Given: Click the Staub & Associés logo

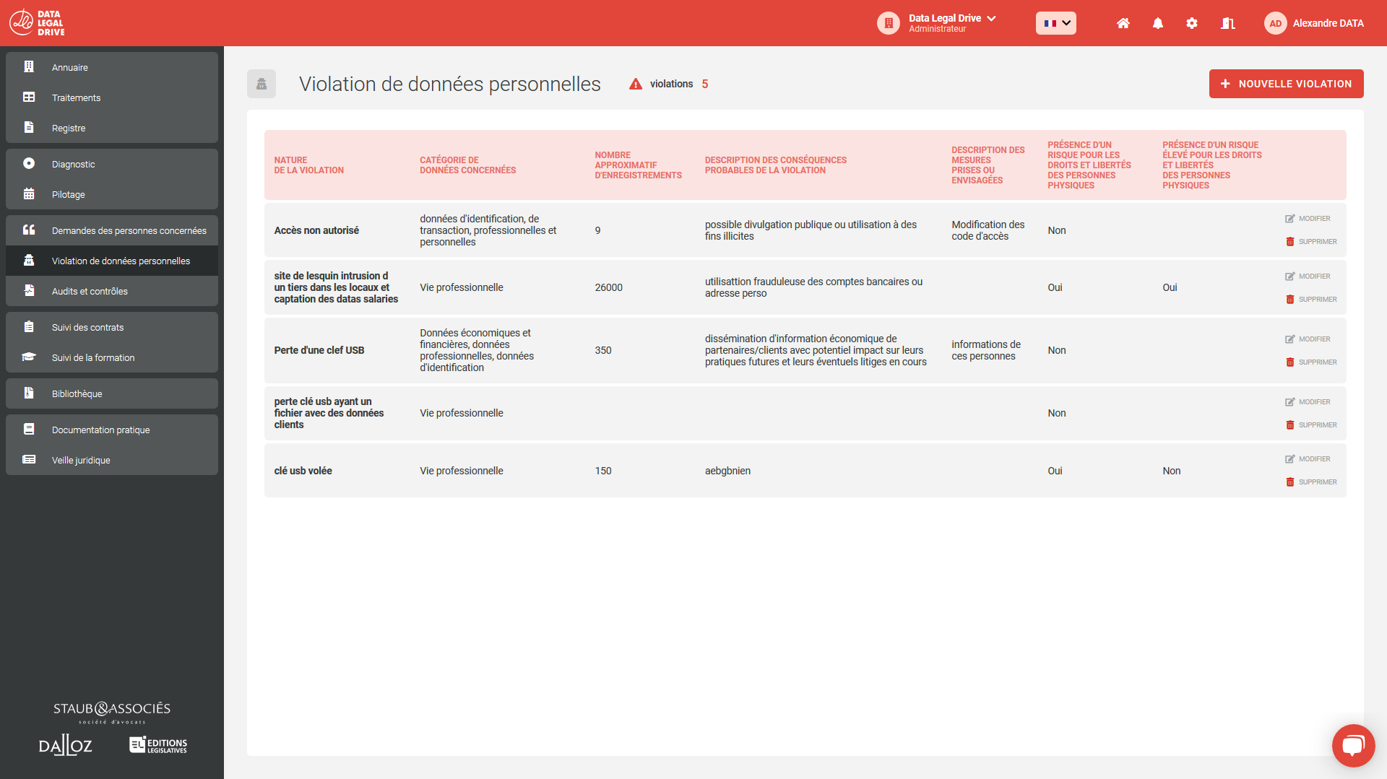Looking at the screenshot, I should [112, 712].
